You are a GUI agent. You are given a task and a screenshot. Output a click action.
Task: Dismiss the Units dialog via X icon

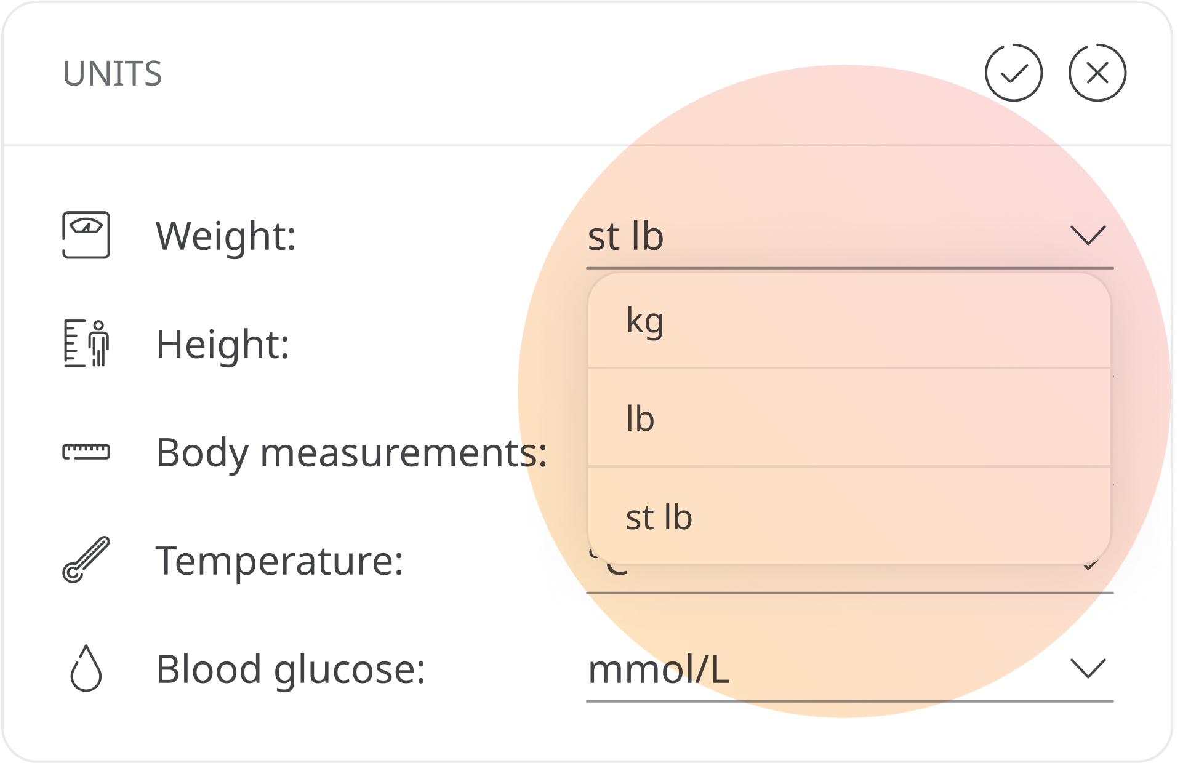[1097, 73]
